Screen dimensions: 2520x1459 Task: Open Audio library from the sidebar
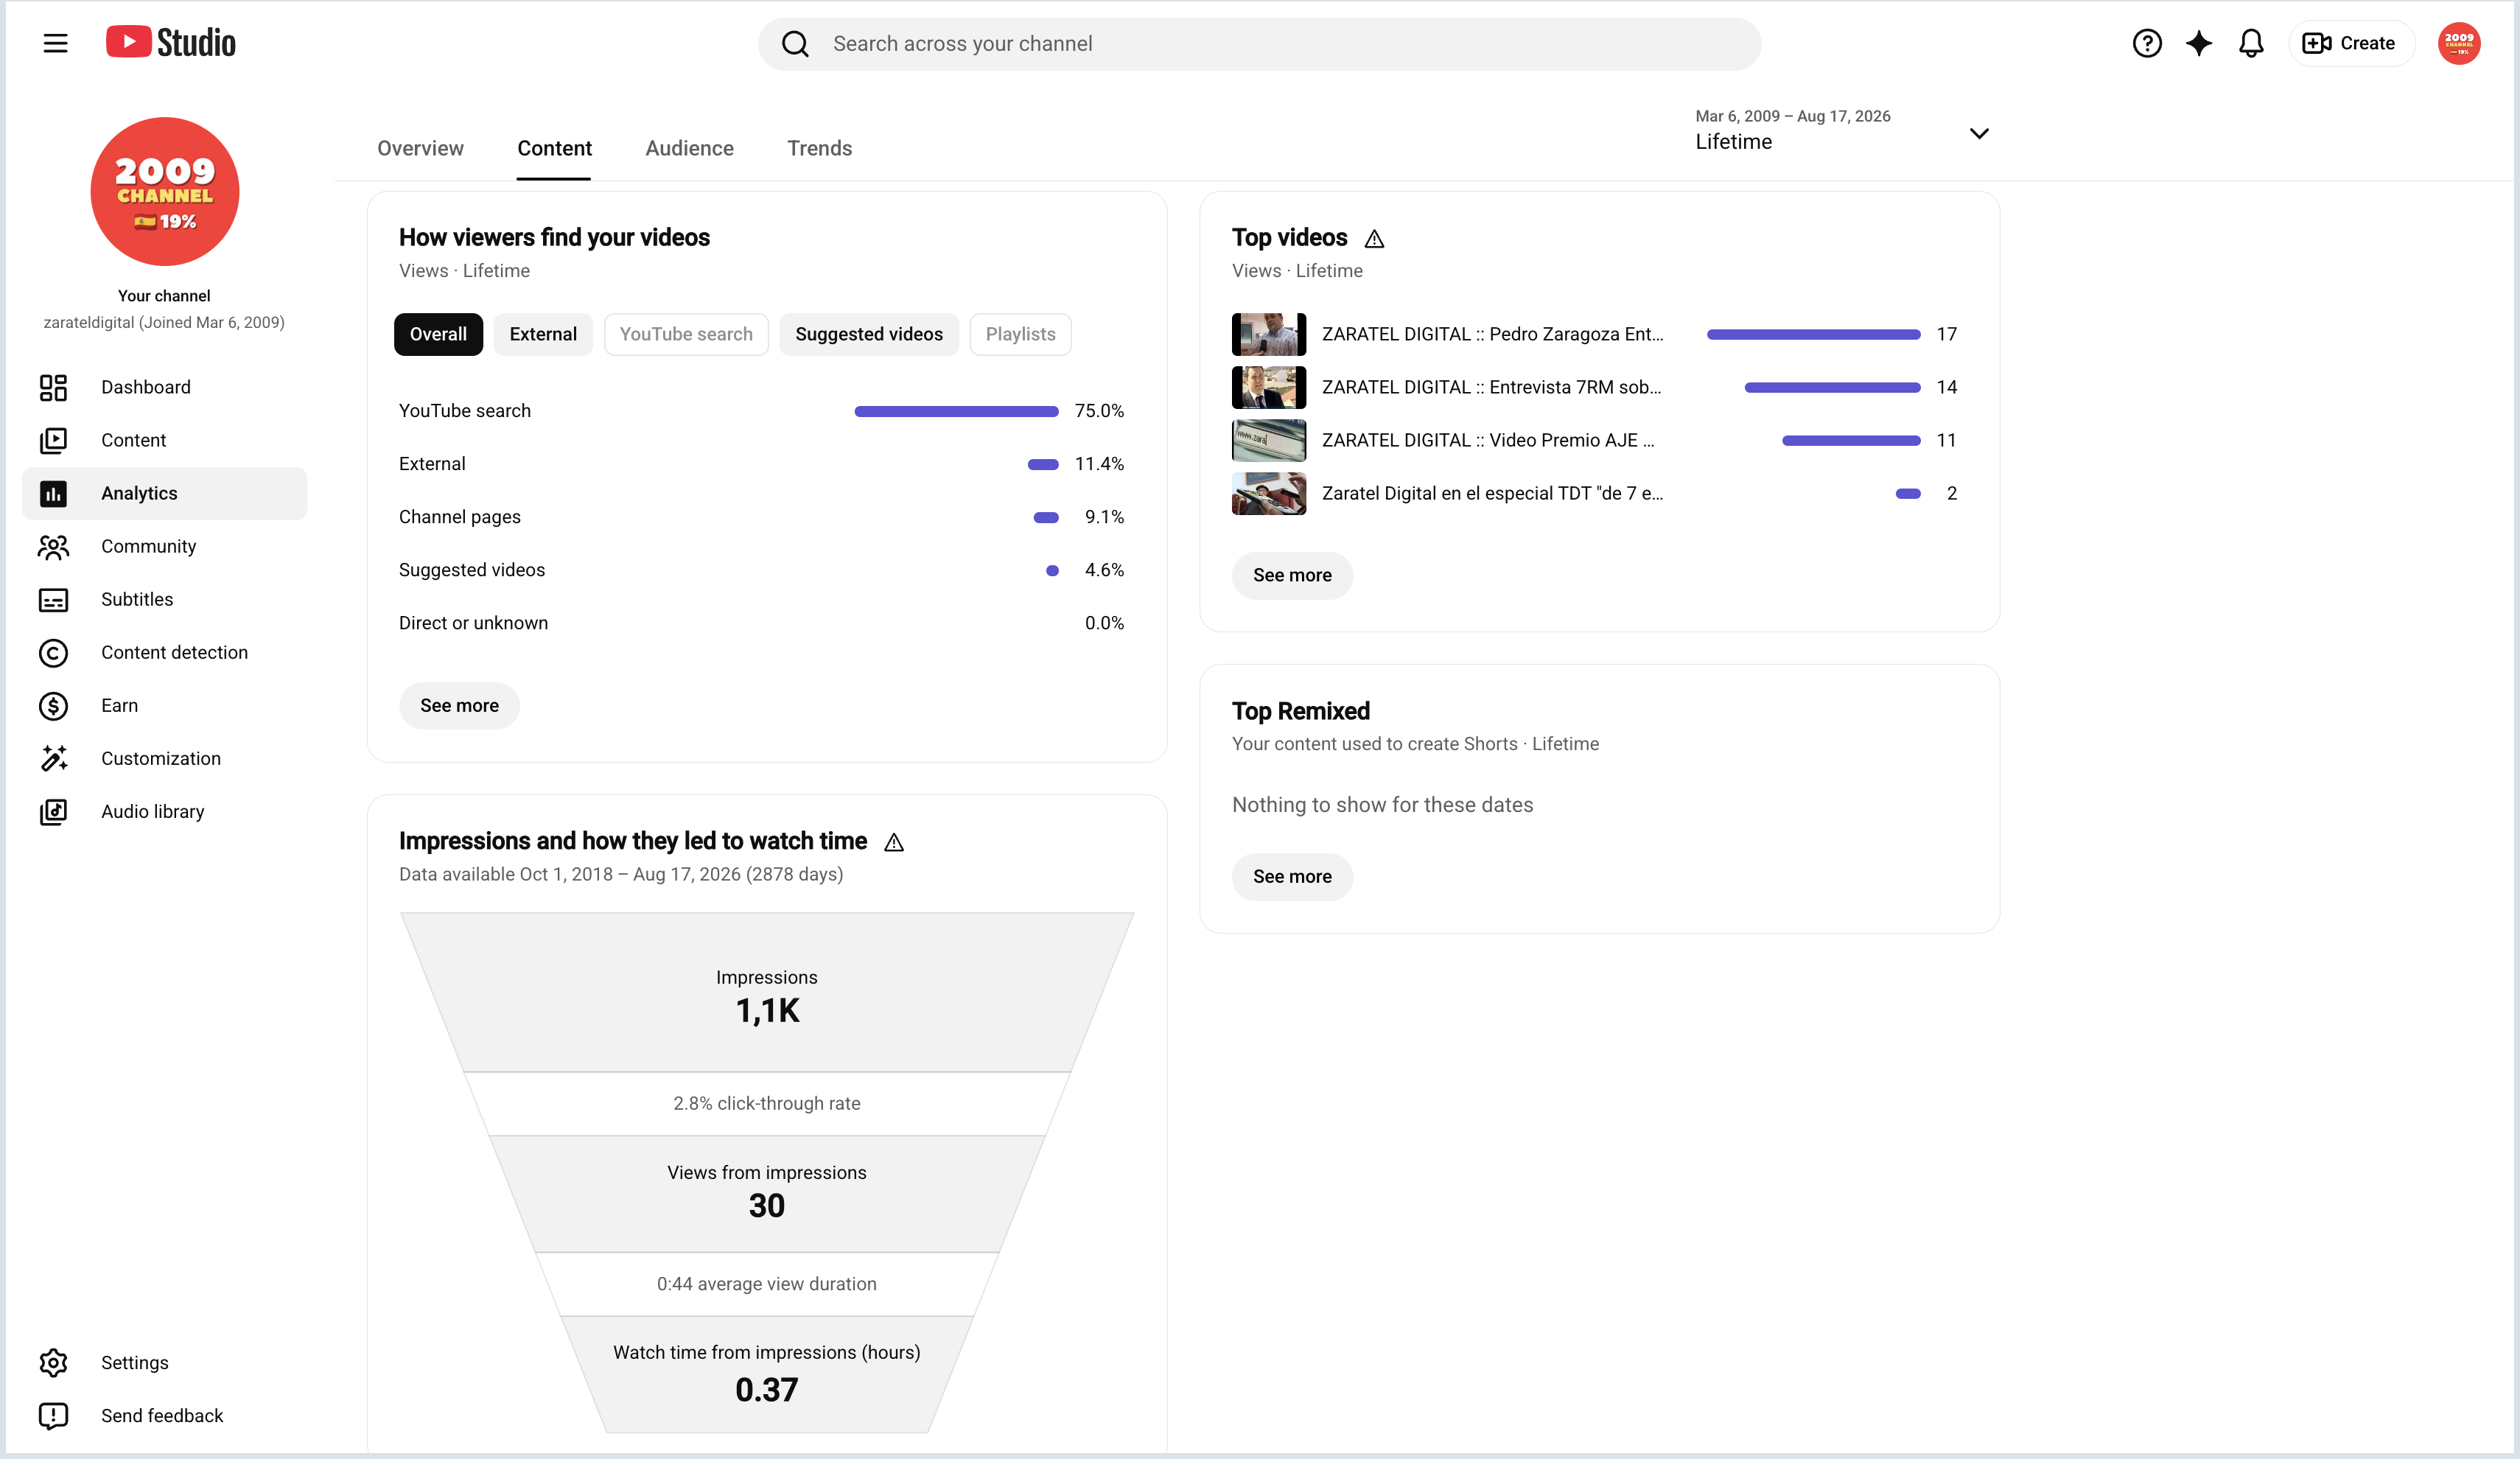165,811
